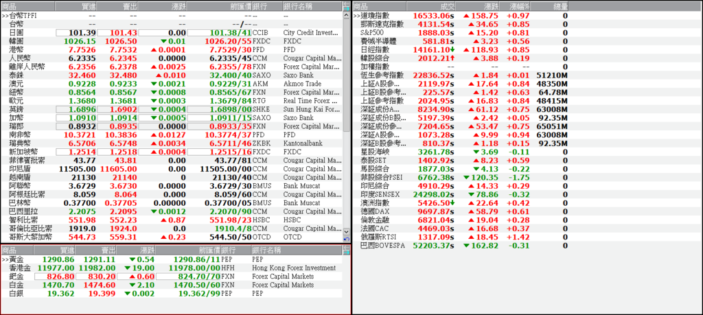Select the 南非幣 currency row

coord(171,135)
